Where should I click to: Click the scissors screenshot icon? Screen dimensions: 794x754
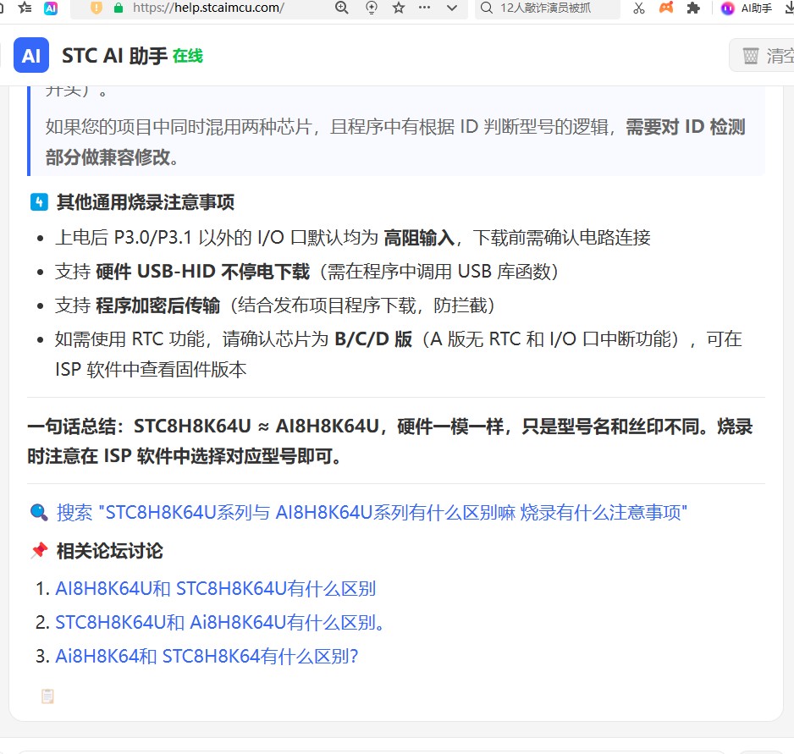pyautogui.click(x=639, y=8)
